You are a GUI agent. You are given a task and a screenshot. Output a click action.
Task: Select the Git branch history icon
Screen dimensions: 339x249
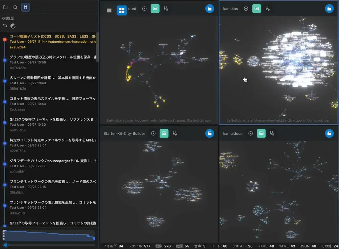click(25, 7)
